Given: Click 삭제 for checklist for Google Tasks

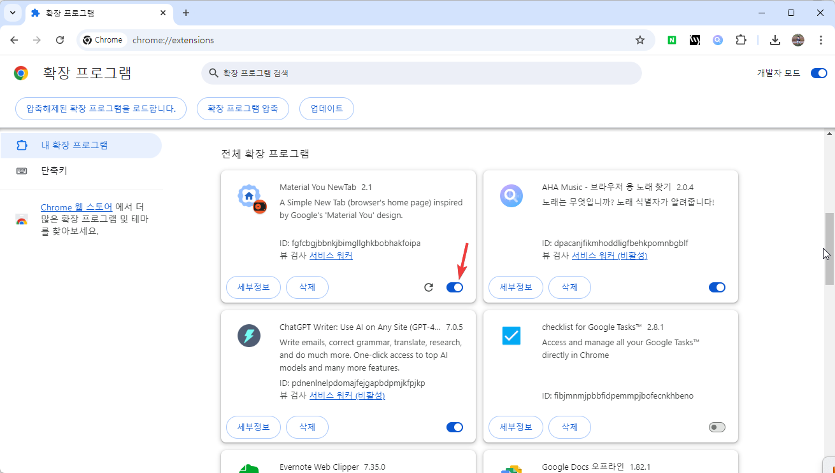Looking at the screenshot, I should coord(569,427).
